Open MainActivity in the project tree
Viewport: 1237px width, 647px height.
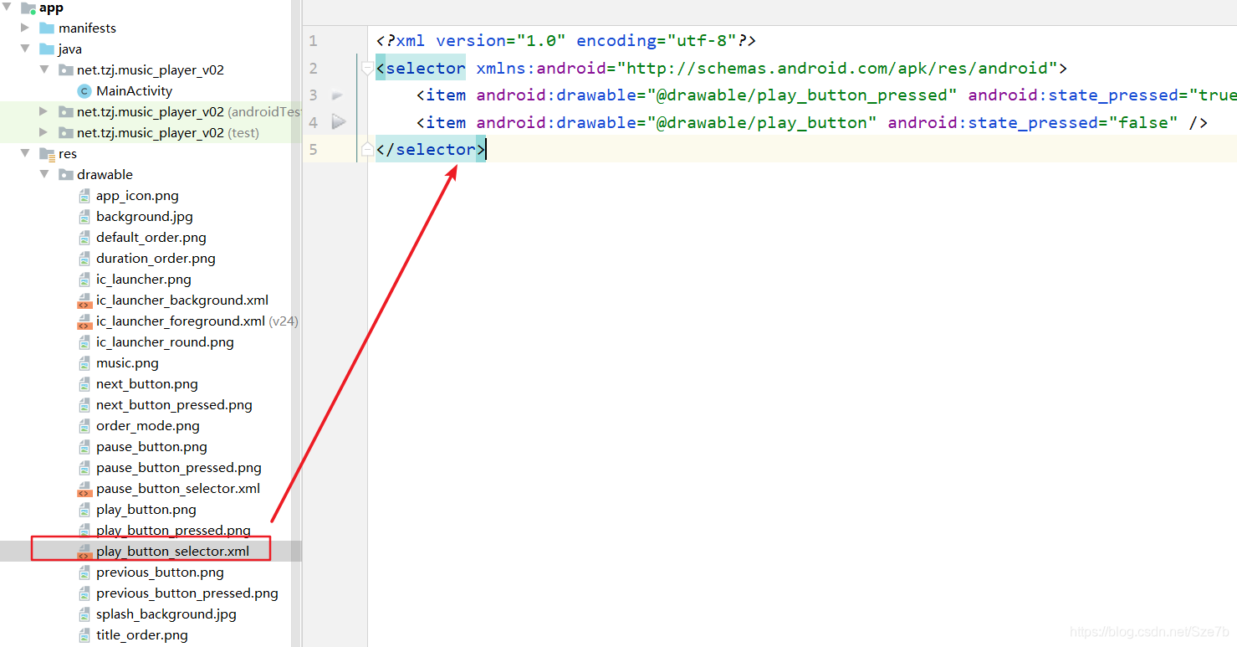pos(134,91)
